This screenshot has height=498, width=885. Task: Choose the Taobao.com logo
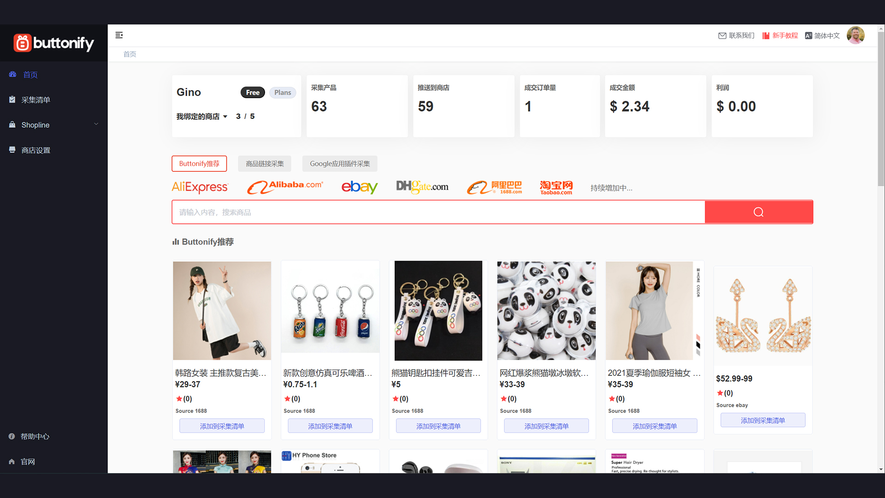[556, 187]
